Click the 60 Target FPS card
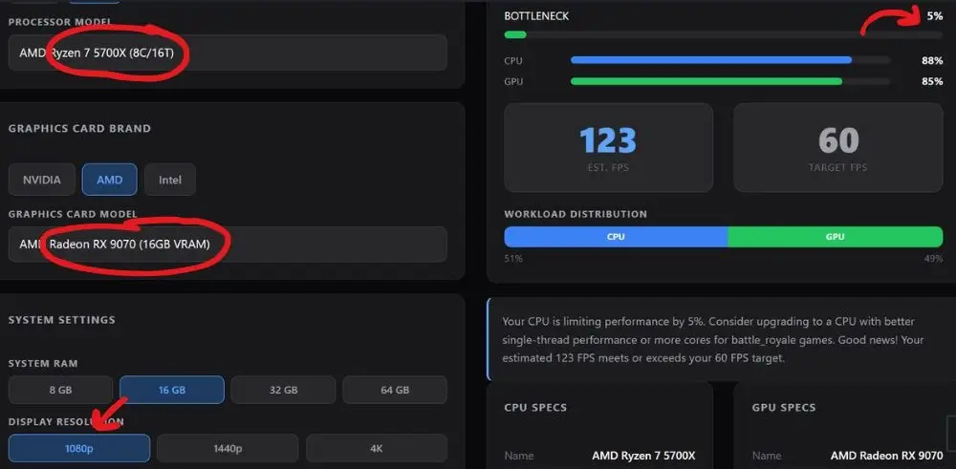956x469 pixels. point(838,147)
